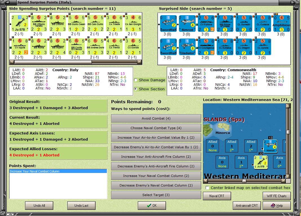Select the CV Courageous carrier counter
301x216 pixels.
tap(206, 47)
